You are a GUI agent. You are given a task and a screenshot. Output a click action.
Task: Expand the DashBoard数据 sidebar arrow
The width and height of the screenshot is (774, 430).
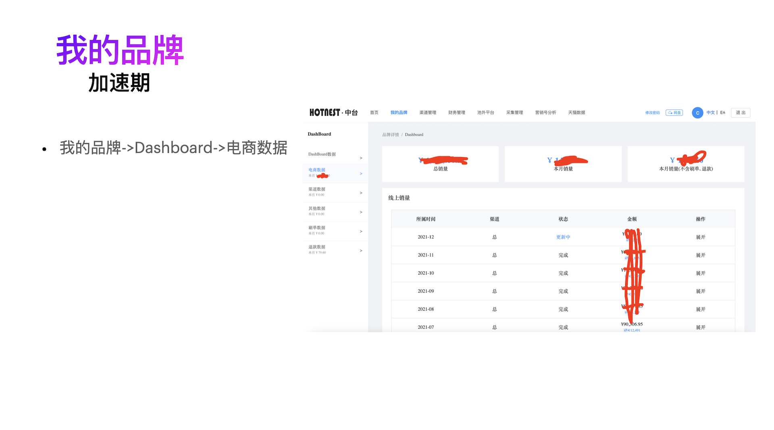361,158
